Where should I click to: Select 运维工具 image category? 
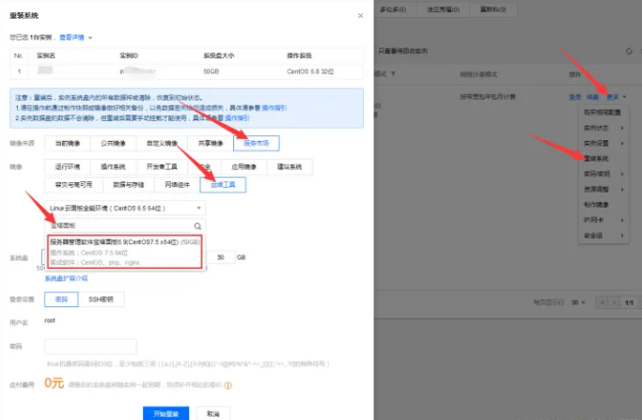[x=229, y=185]
